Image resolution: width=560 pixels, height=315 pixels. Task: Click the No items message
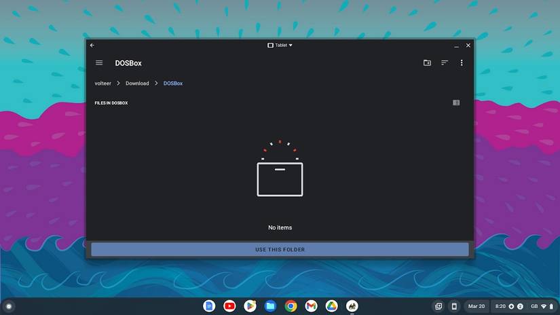pyautogui.click(x=280, y=227)
